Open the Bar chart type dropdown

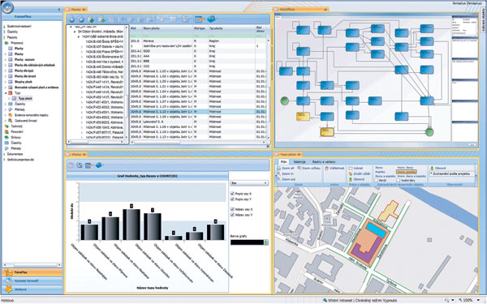(x=249, y=183)
